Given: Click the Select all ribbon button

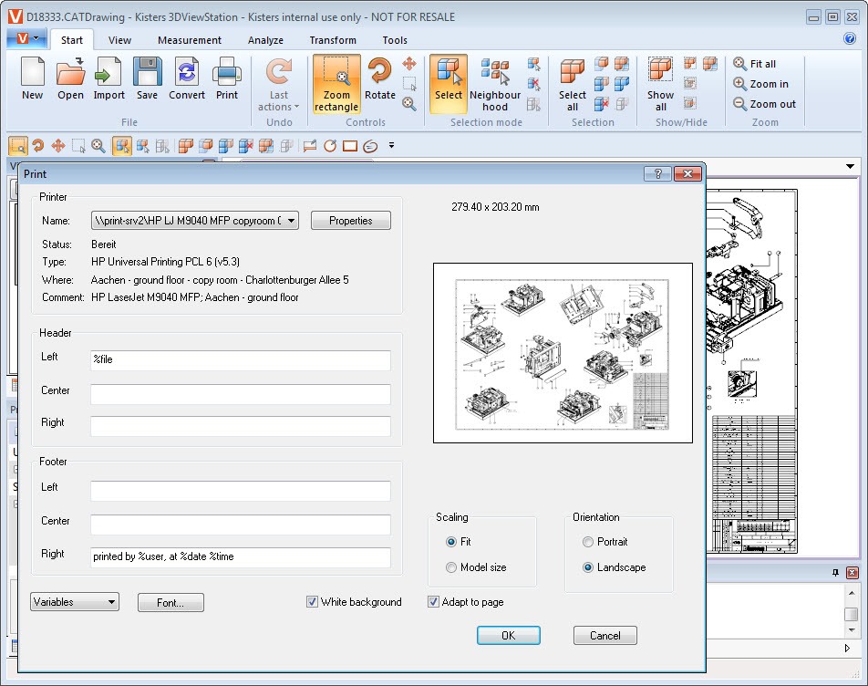Looking at the screenshot, I should click(573, 84).
